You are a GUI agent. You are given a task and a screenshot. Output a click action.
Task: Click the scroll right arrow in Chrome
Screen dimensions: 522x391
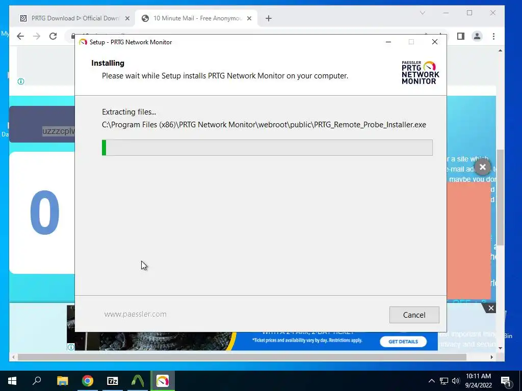pos(492,357)
